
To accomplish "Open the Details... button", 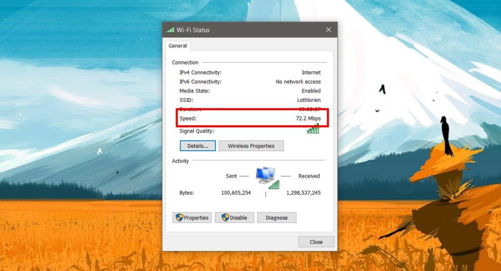I will [198, 146].
